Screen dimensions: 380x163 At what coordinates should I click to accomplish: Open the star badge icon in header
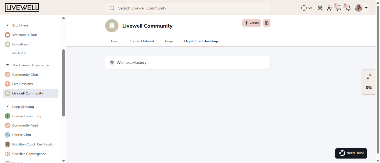[x=320, y=8]
